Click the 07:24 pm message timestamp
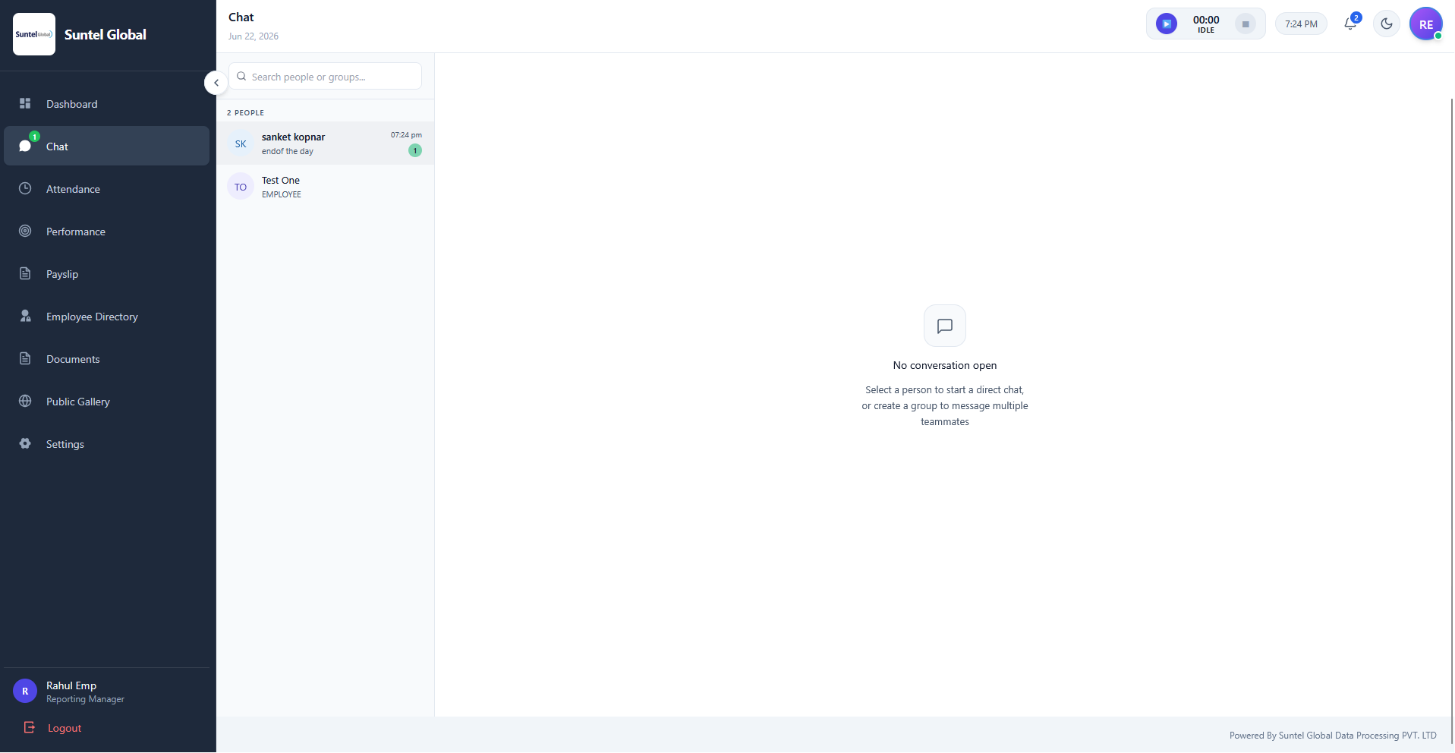Screen dimensions: 1455x753 (406, 134)
